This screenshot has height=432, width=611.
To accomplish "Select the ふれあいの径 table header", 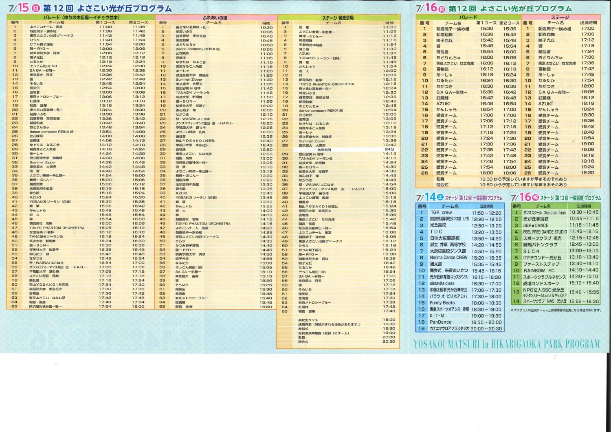I will 216,18.
